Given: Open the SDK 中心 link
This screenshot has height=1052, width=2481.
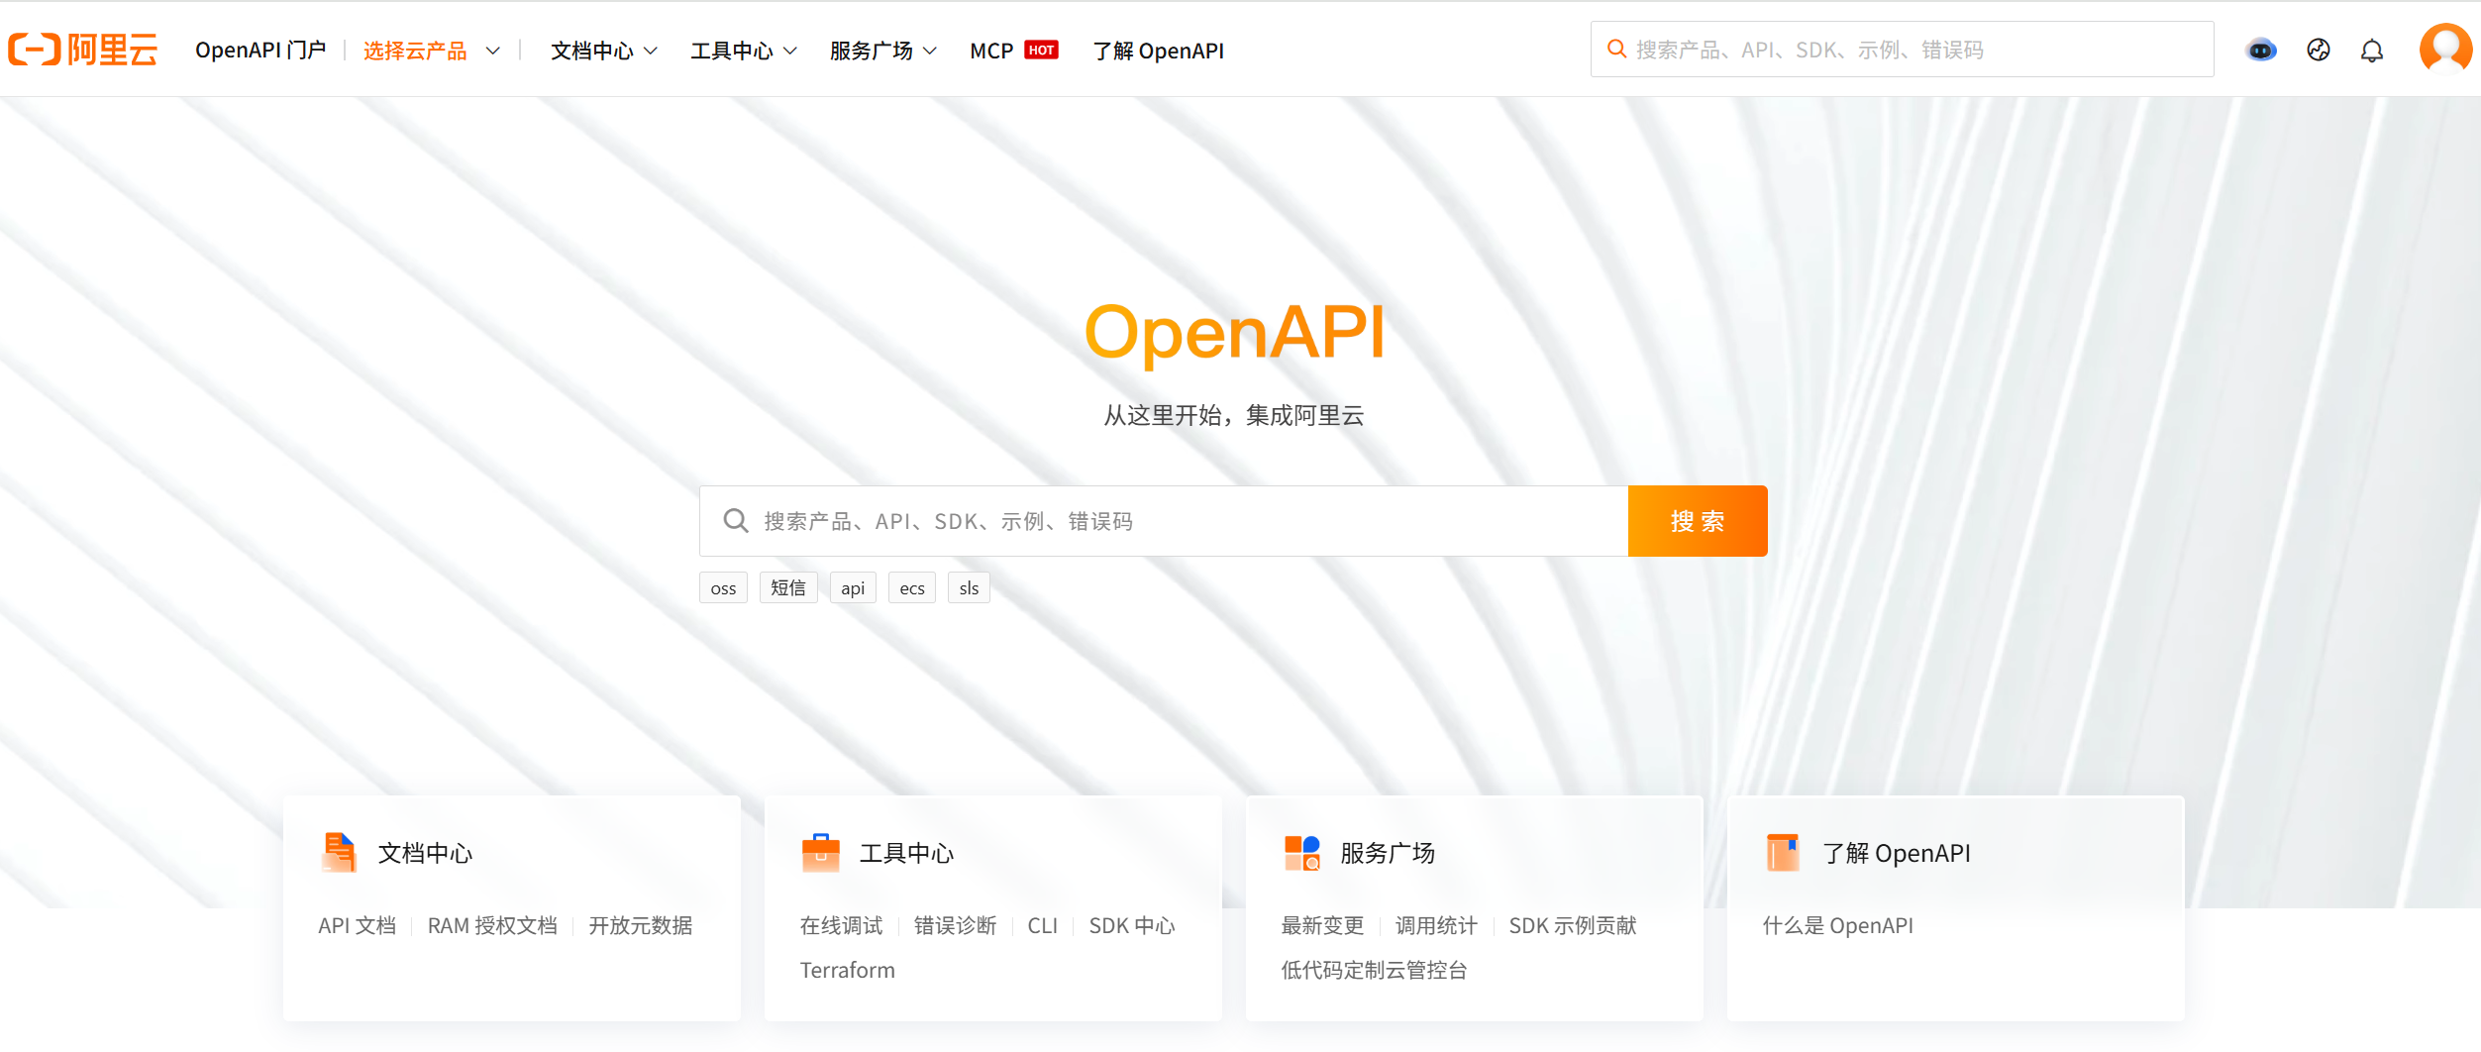Looking at the screenshot, I should [x=1132, y=925].
